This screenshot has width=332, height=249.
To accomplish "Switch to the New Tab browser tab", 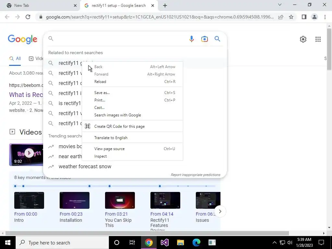I will [x=40, y=6].
